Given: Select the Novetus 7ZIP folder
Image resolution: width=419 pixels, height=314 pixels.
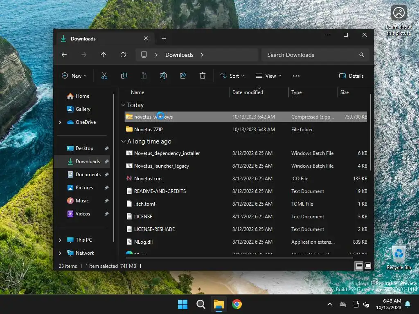Looking at the screenshot, I should [246, 130].
